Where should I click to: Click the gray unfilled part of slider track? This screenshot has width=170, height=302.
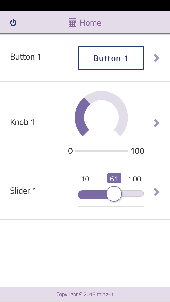coord(133,194)
